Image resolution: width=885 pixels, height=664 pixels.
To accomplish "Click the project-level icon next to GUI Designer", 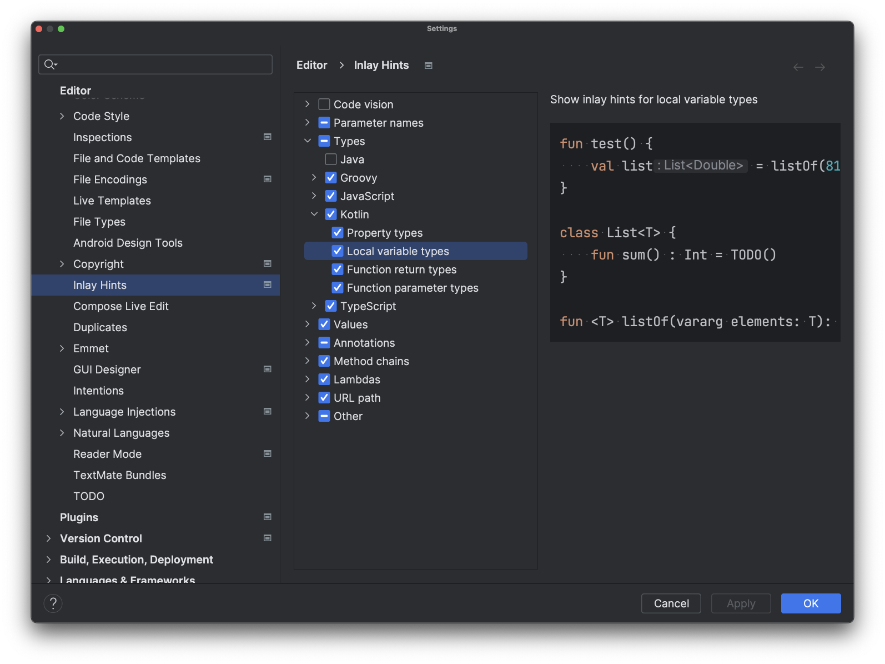I will tap(268, 369).
